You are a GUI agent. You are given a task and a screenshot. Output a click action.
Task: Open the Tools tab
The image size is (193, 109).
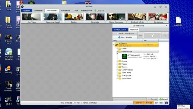tap(76, 11)
